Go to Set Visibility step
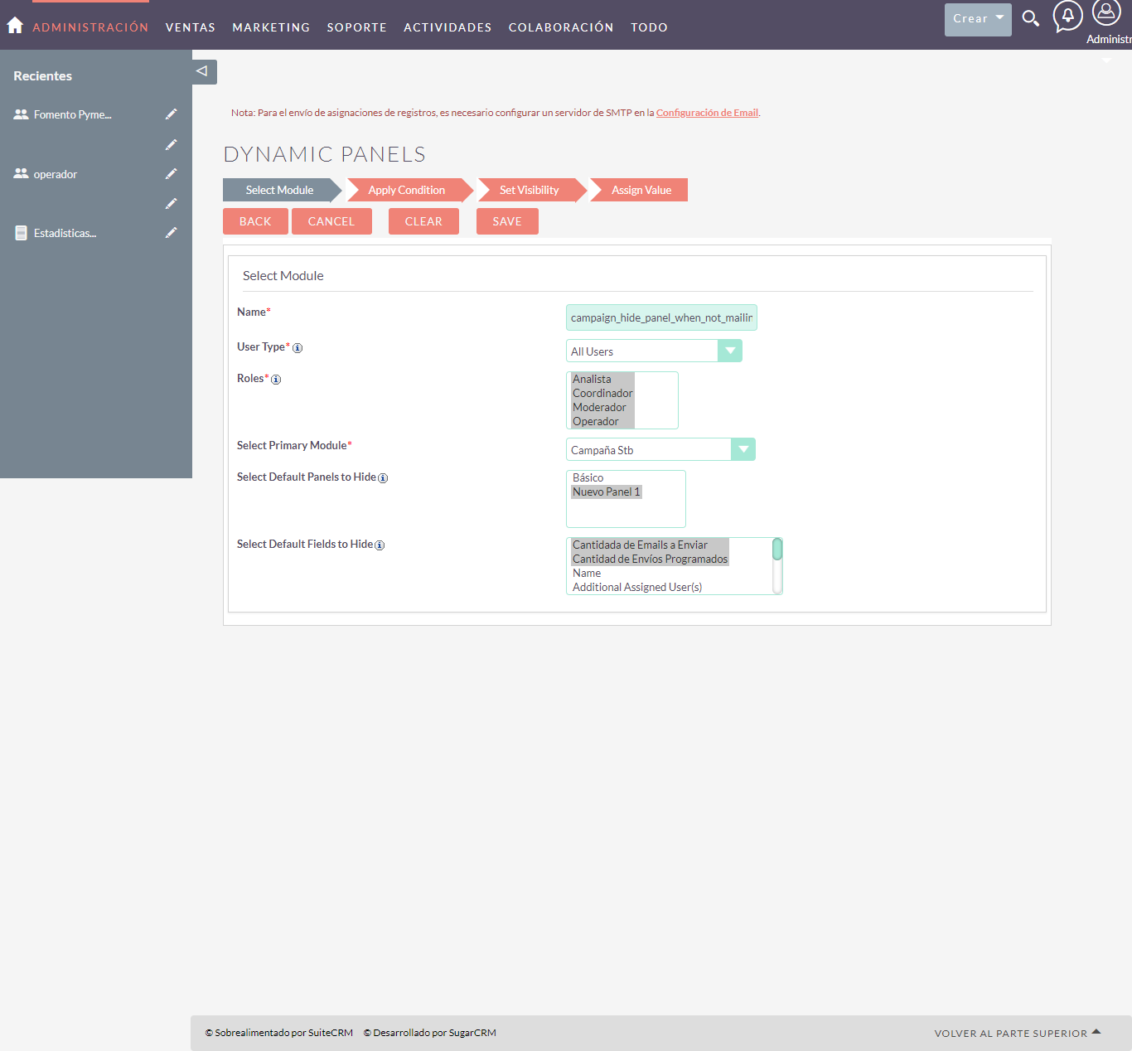1132x1051 pixels. click(529, 190)
